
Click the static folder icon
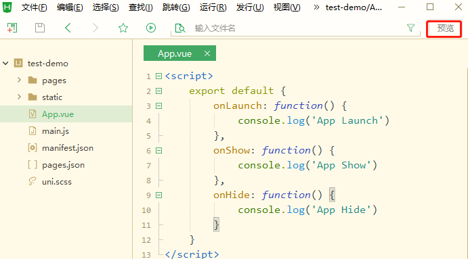pos(33,97)
